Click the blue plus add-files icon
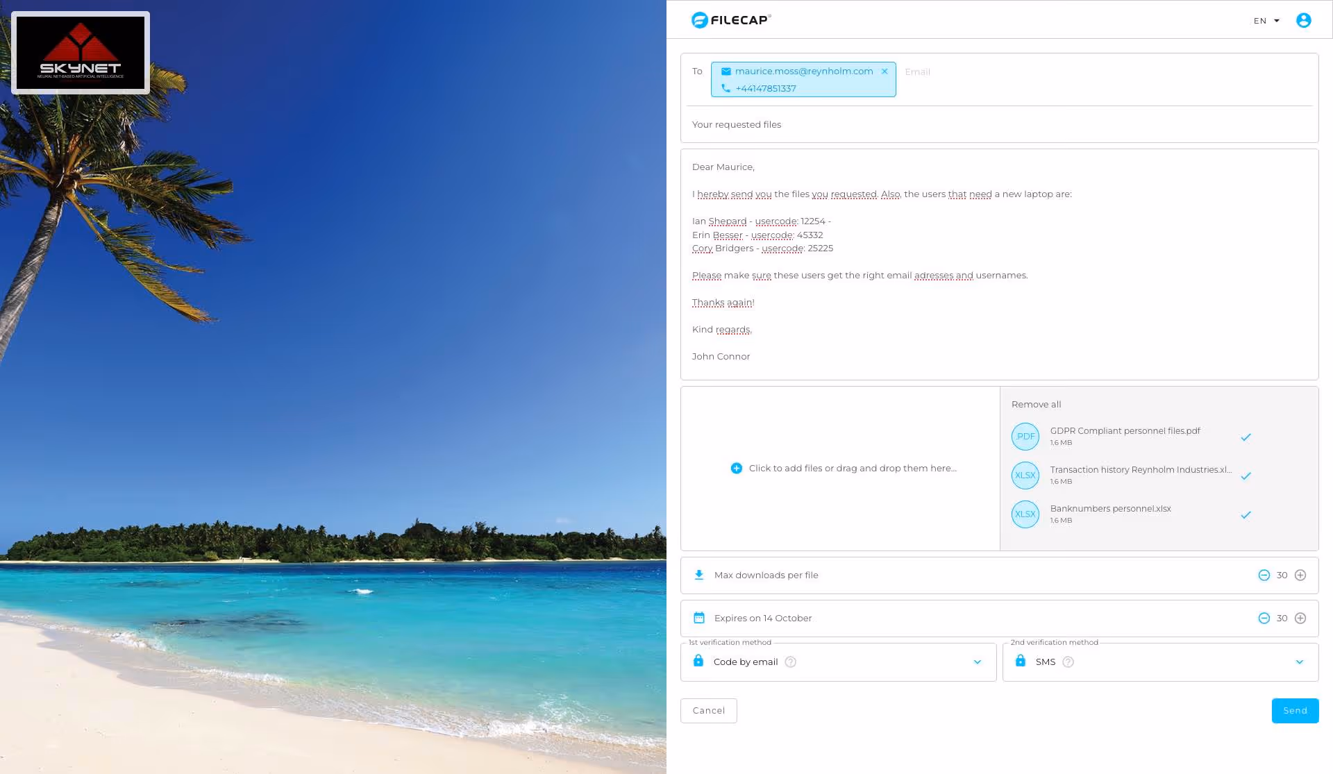The width and height of the screenshot is (1333, 774). click(737, 469)
